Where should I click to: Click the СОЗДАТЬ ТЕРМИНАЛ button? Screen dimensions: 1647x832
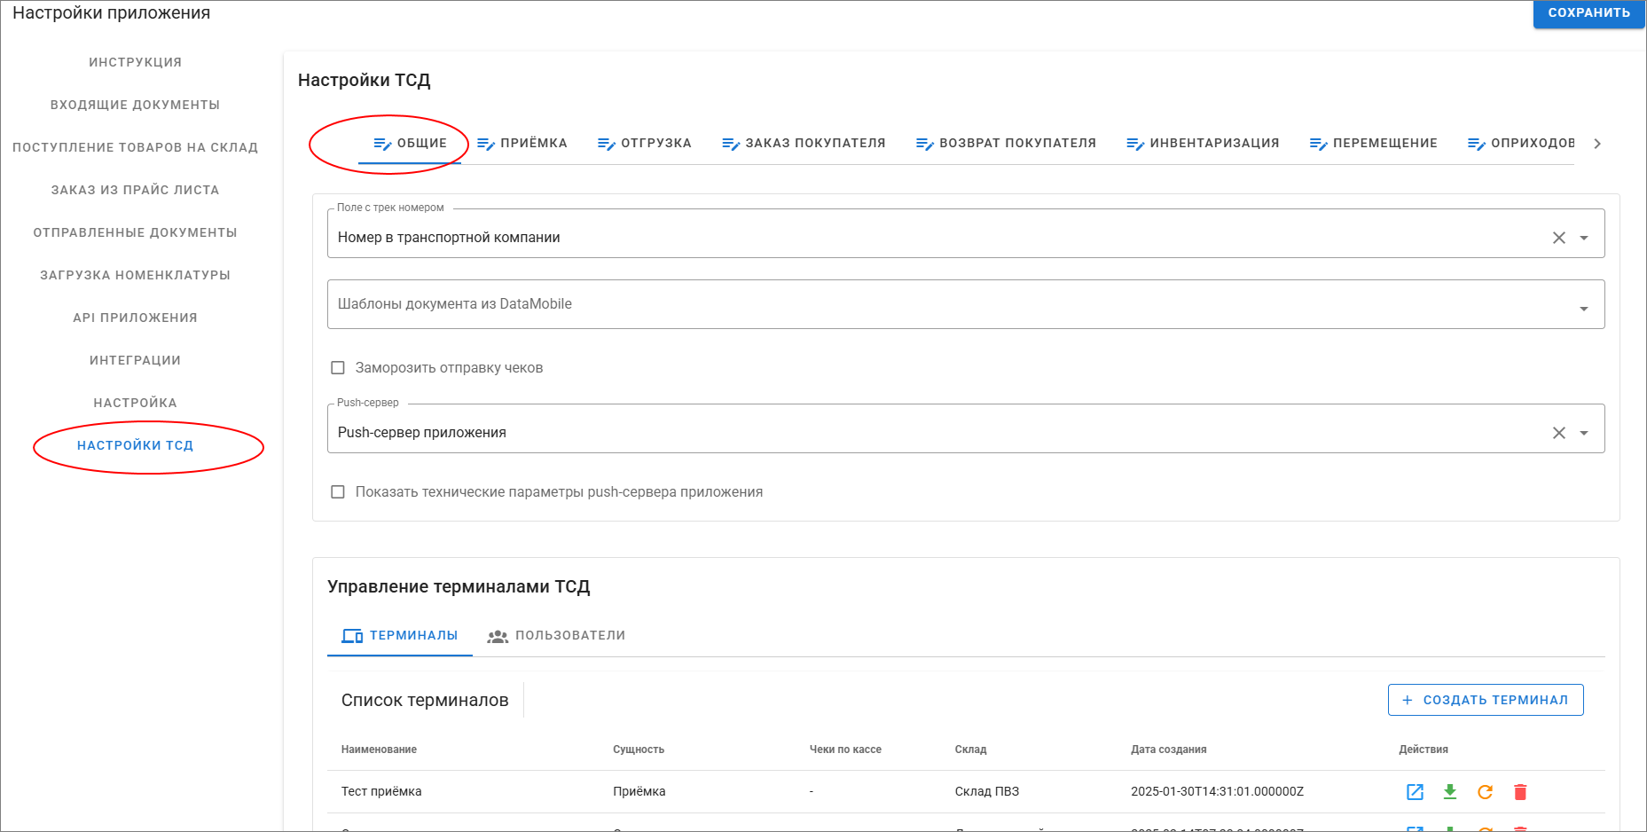coord(1486,700)
